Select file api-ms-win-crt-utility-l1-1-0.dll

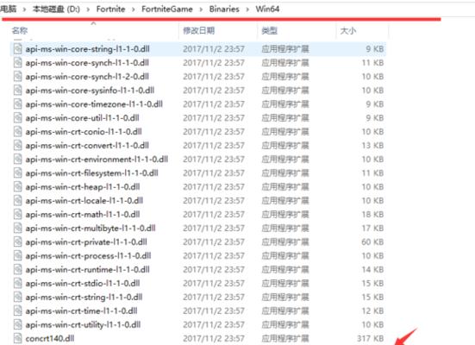[83, 324]
